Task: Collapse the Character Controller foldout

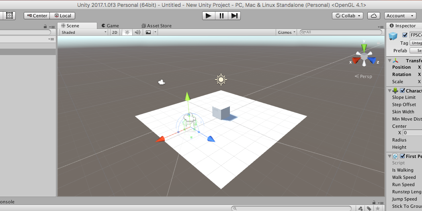Action: (390, 91)
